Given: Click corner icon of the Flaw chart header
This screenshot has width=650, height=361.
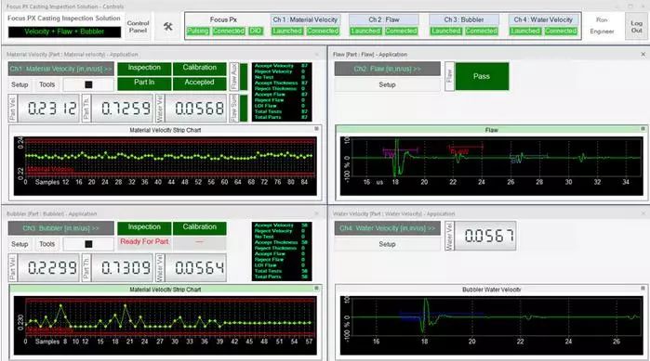Looking at the screenshot, I should tap(643, 129).
